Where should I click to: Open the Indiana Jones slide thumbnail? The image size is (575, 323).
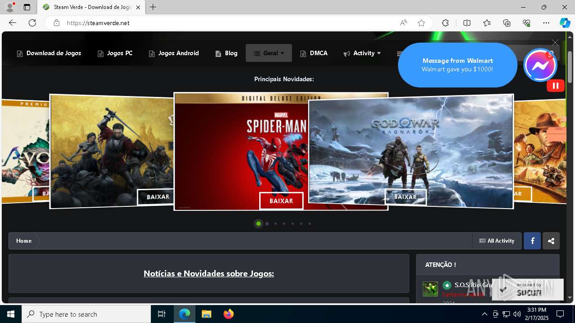[539, 150]
